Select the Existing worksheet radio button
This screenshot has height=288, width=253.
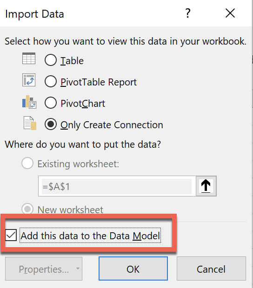[x=27, y=163]
